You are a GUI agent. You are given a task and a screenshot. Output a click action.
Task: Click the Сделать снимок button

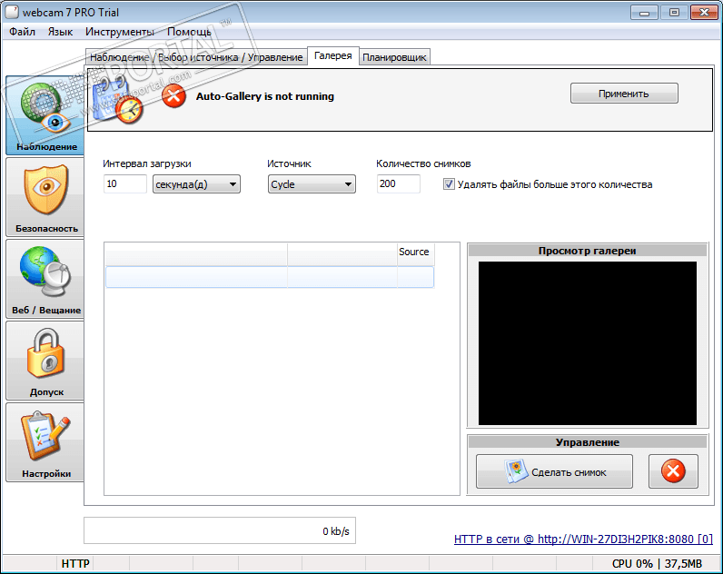[554, 471]
